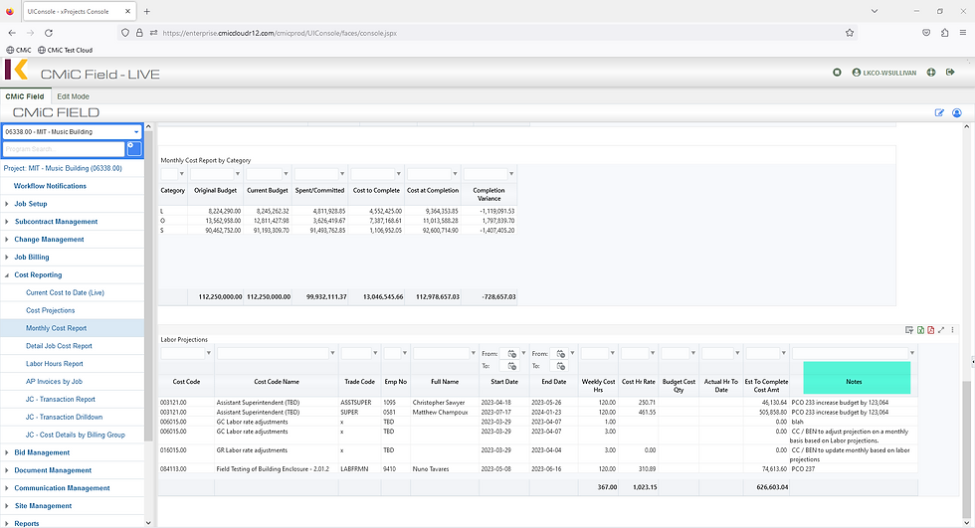The image size is (975, 528).
Task: Open AP Invoices by Job
Action: tap(54, 382)
